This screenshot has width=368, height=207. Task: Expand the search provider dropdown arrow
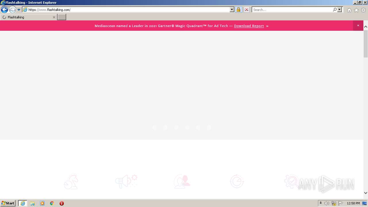pos(340,10)
